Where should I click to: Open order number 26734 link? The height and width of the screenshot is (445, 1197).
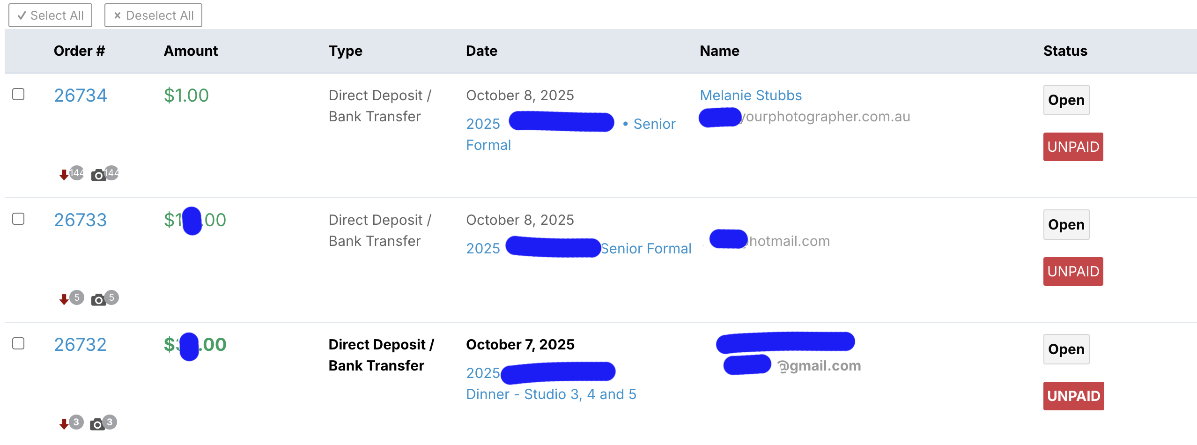click(x=80, y=96)
